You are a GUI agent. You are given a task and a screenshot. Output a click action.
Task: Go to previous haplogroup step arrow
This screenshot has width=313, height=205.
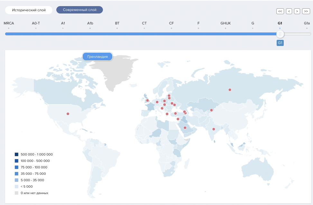[x=289, y=11]
